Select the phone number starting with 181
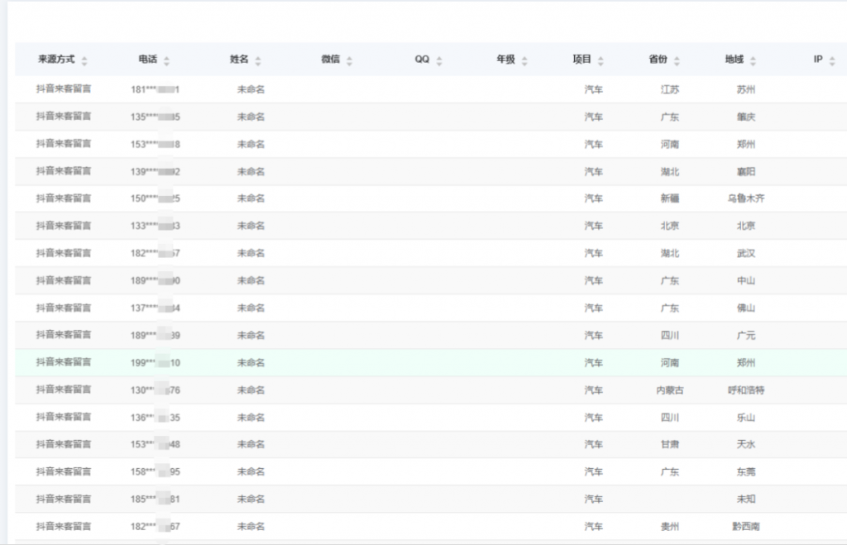 point(155,89)
